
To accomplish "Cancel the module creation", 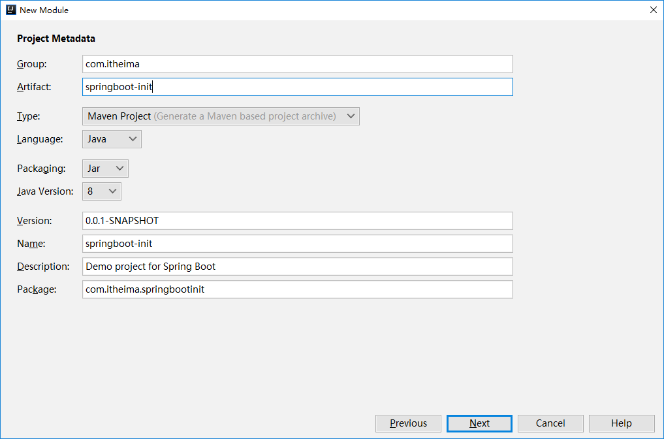I will coord(550,423).
